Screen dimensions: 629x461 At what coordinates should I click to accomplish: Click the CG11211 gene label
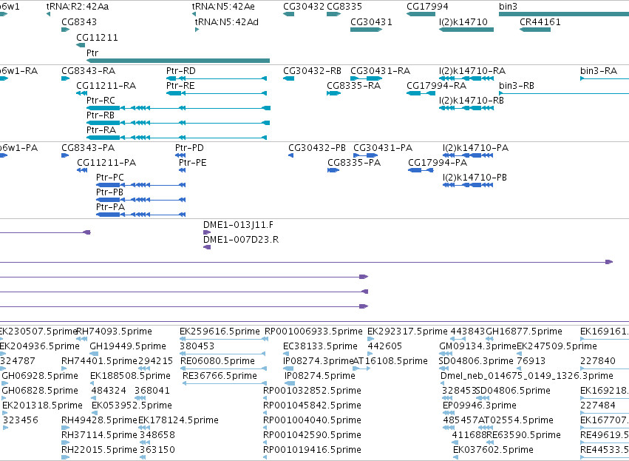pos(97,38)
